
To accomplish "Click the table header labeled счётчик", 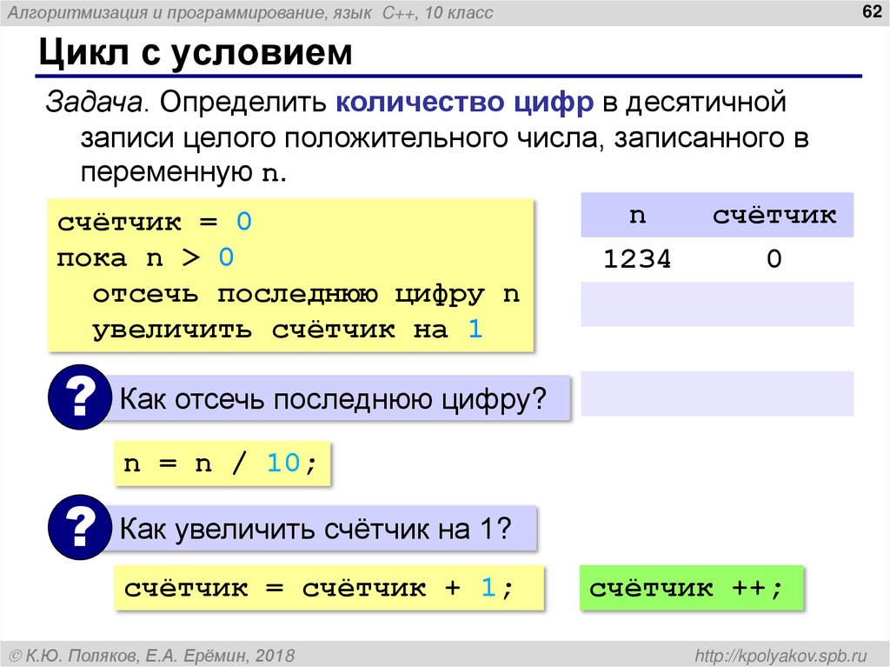I will [x=776, y=215].
